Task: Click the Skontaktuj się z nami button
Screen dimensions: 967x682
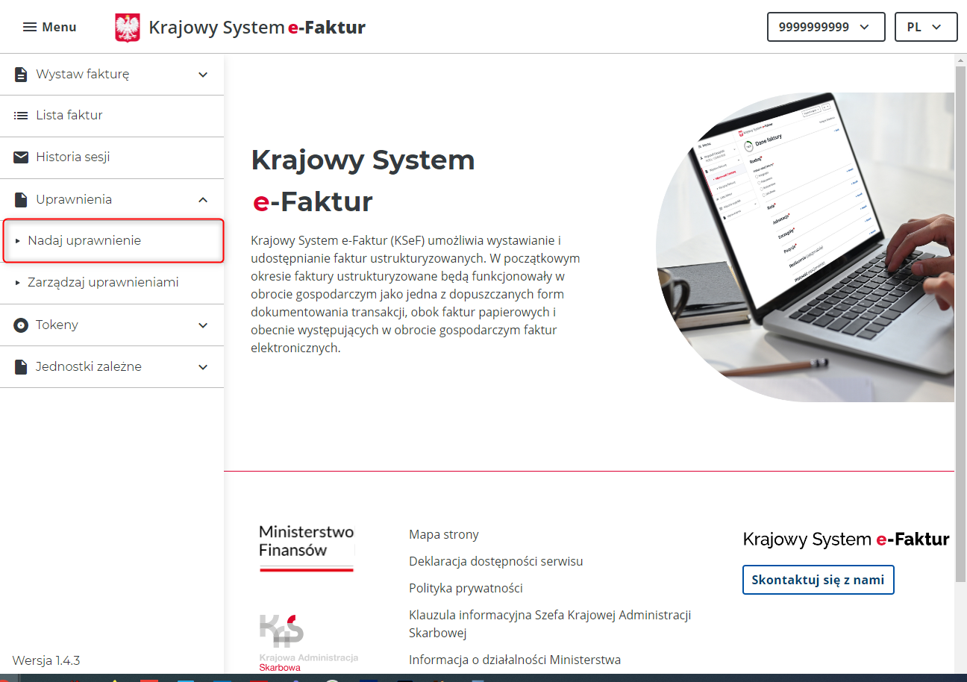Action: (819, 580)
